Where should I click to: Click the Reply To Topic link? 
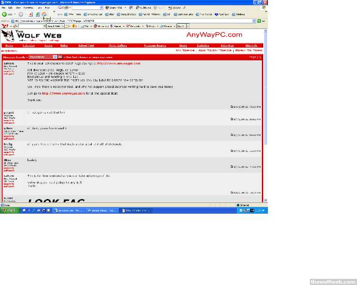(x=248, y=50)
